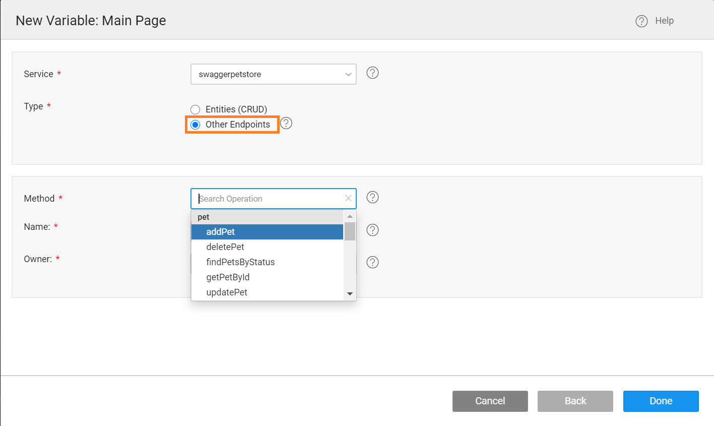Viewport: 714px width, 426px height.
Task: Click inside the Search Operation input field
Action: [x=267, y=198]
